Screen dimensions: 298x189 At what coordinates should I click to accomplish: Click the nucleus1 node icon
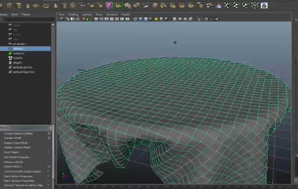coord(9,53)
